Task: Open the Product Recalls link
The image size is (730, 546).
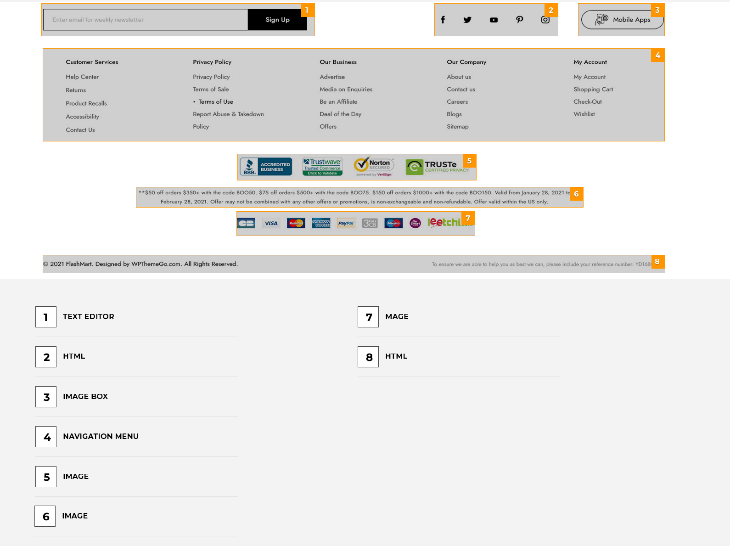Action: 86,103
